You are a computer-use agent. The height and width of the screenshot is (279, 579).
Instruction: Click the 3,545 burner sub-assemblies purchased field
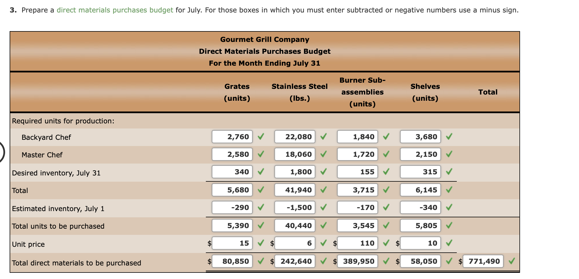(358, 226)
